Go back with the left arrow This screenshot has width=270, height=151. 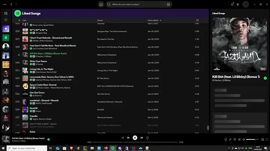click(x=11, y=4)
